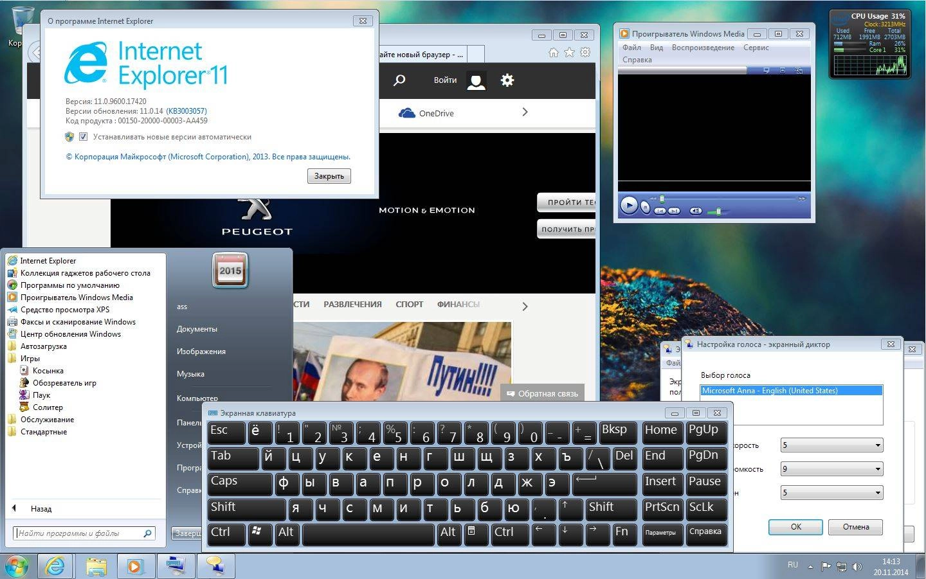Screen dimensions: 926x579
Task: Click Назад in the Start menu
Action: click(41, 509)
